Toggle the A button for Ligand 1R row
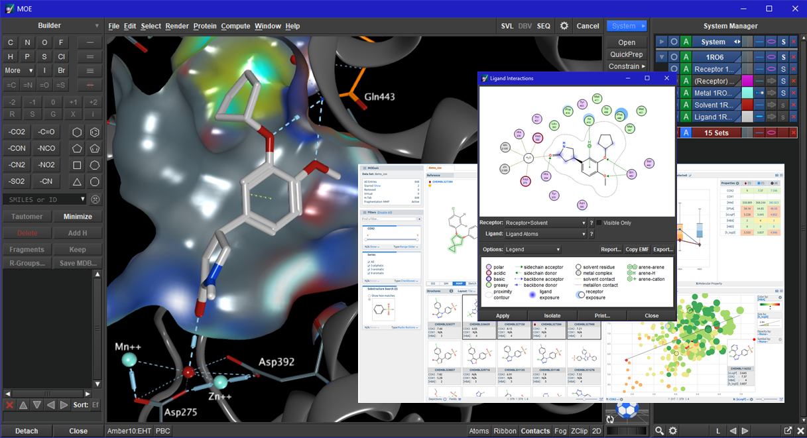The height and width of the screenshot is (438, 807). tap(686, 117)
